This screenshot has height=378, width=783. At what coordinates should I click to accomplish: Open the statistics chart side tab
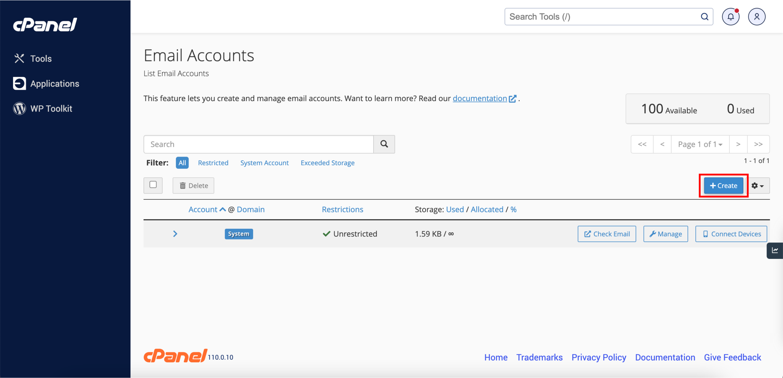pos(775,250)
